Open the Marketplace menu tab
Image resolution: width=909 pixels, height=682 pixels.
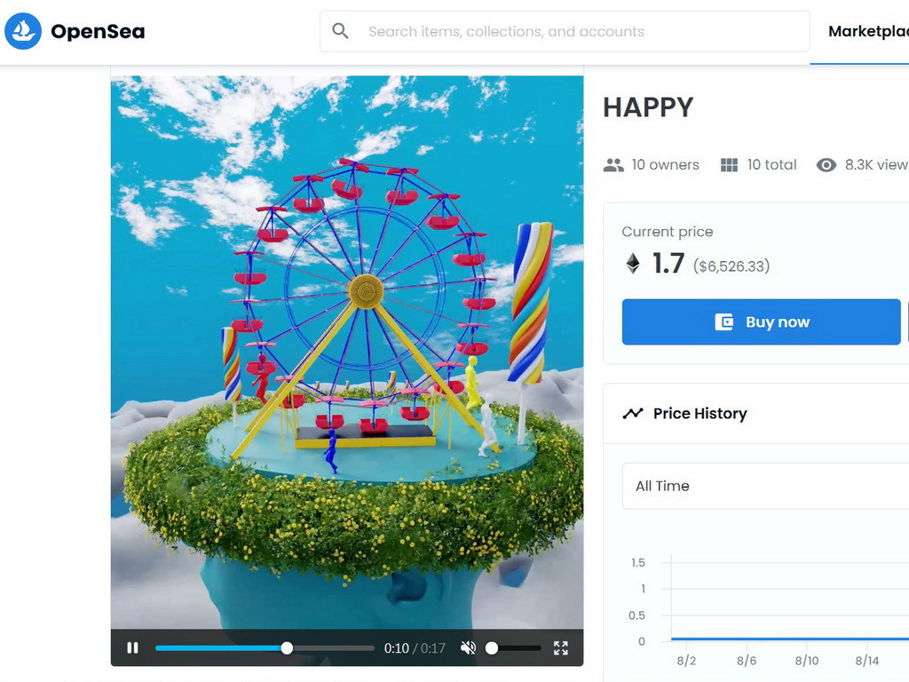[x=868, y=31]
